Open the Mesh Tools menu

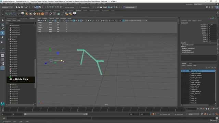[x=54, y=4]
